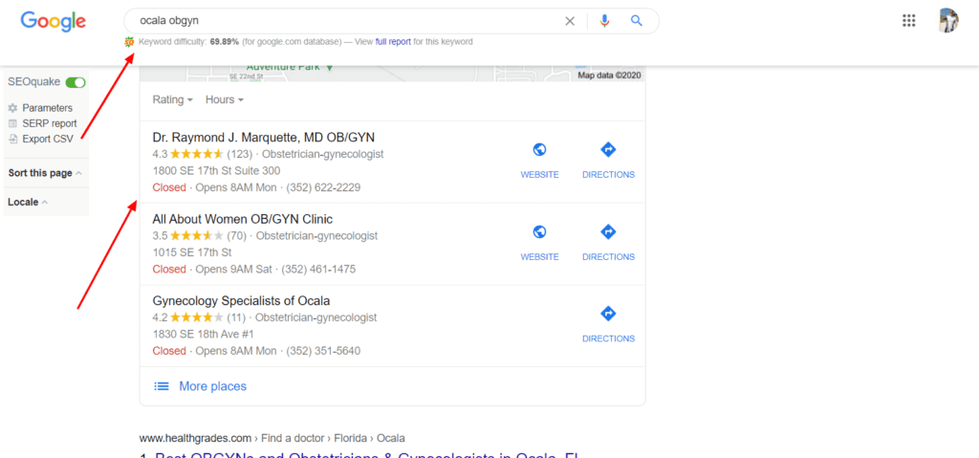Click the Google logo
The image size is (979, 458).
pyautogui.click(x=54, y=21)
